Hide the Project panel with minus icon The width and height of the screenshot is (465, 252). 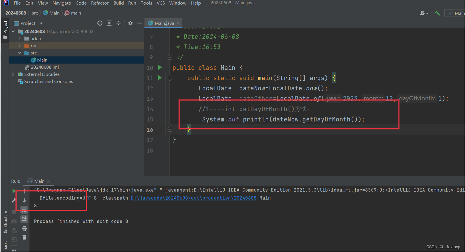140,23
